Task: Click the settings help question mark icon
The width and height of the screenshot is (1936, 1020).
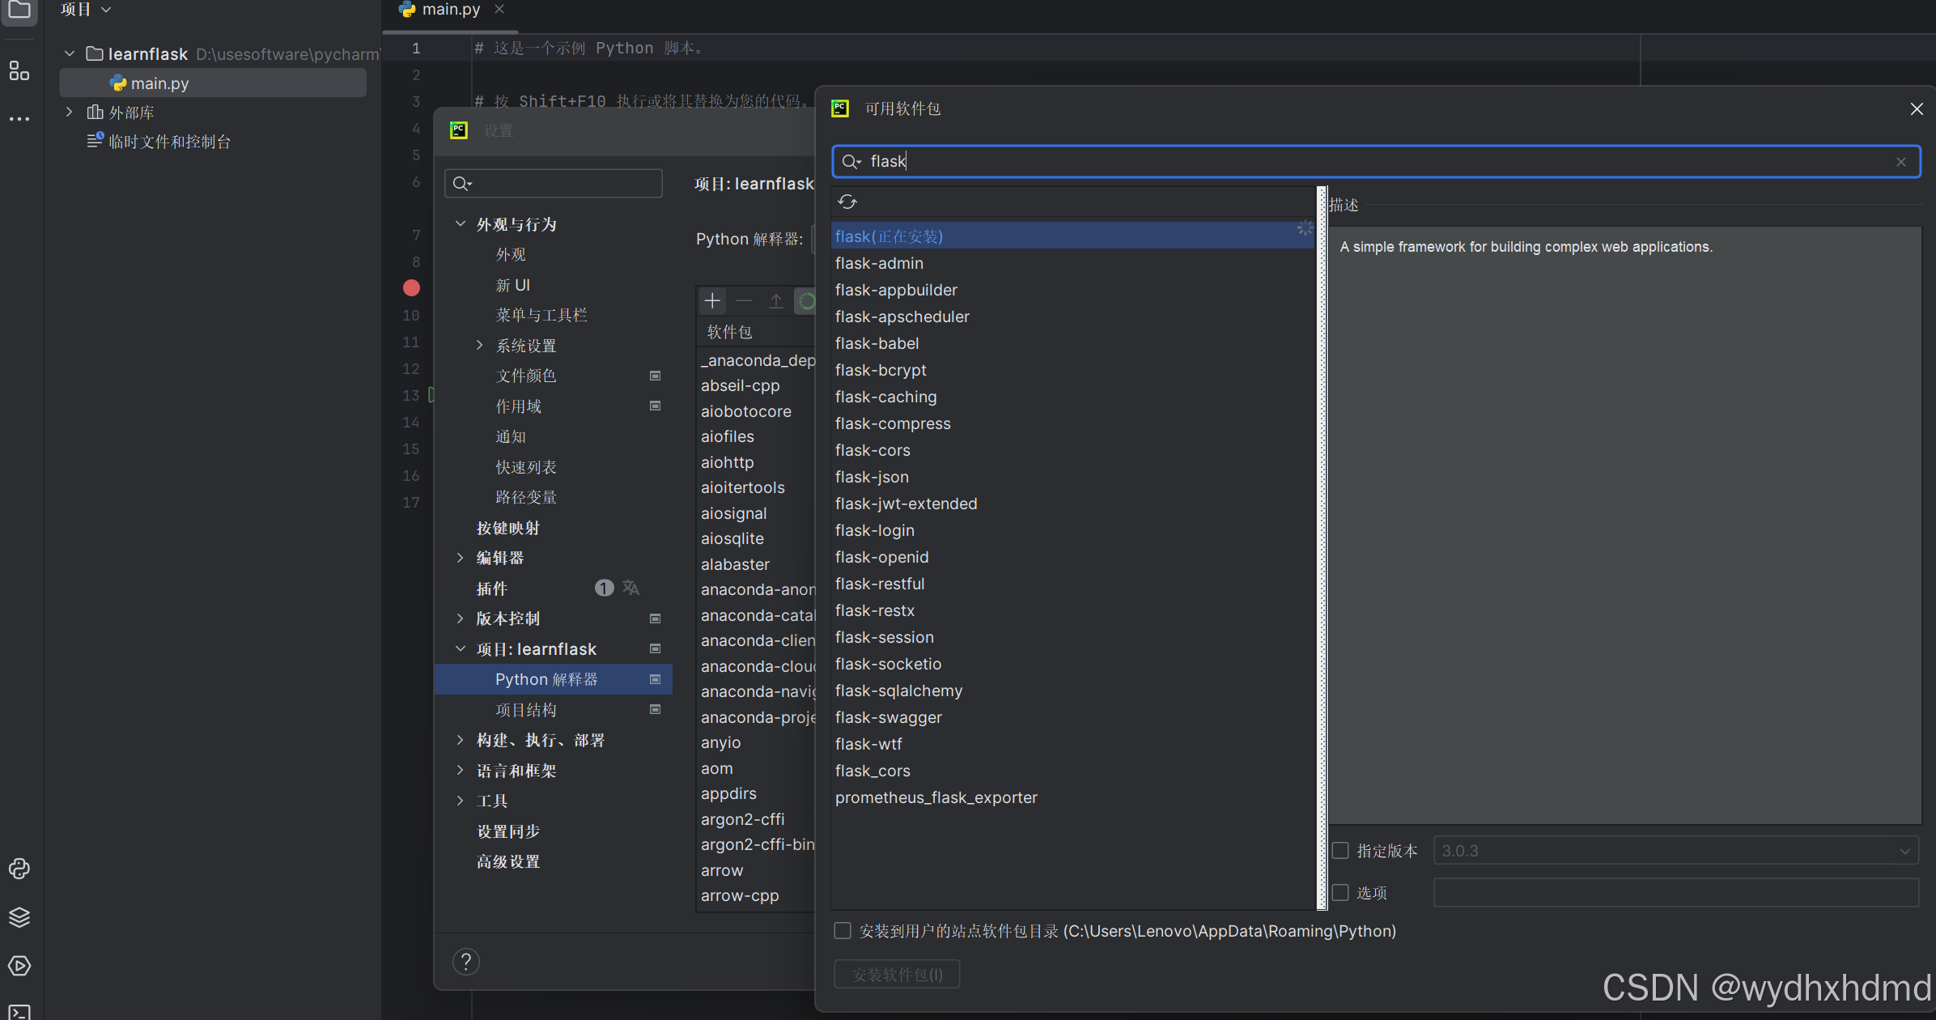Action: pos(466,962)
